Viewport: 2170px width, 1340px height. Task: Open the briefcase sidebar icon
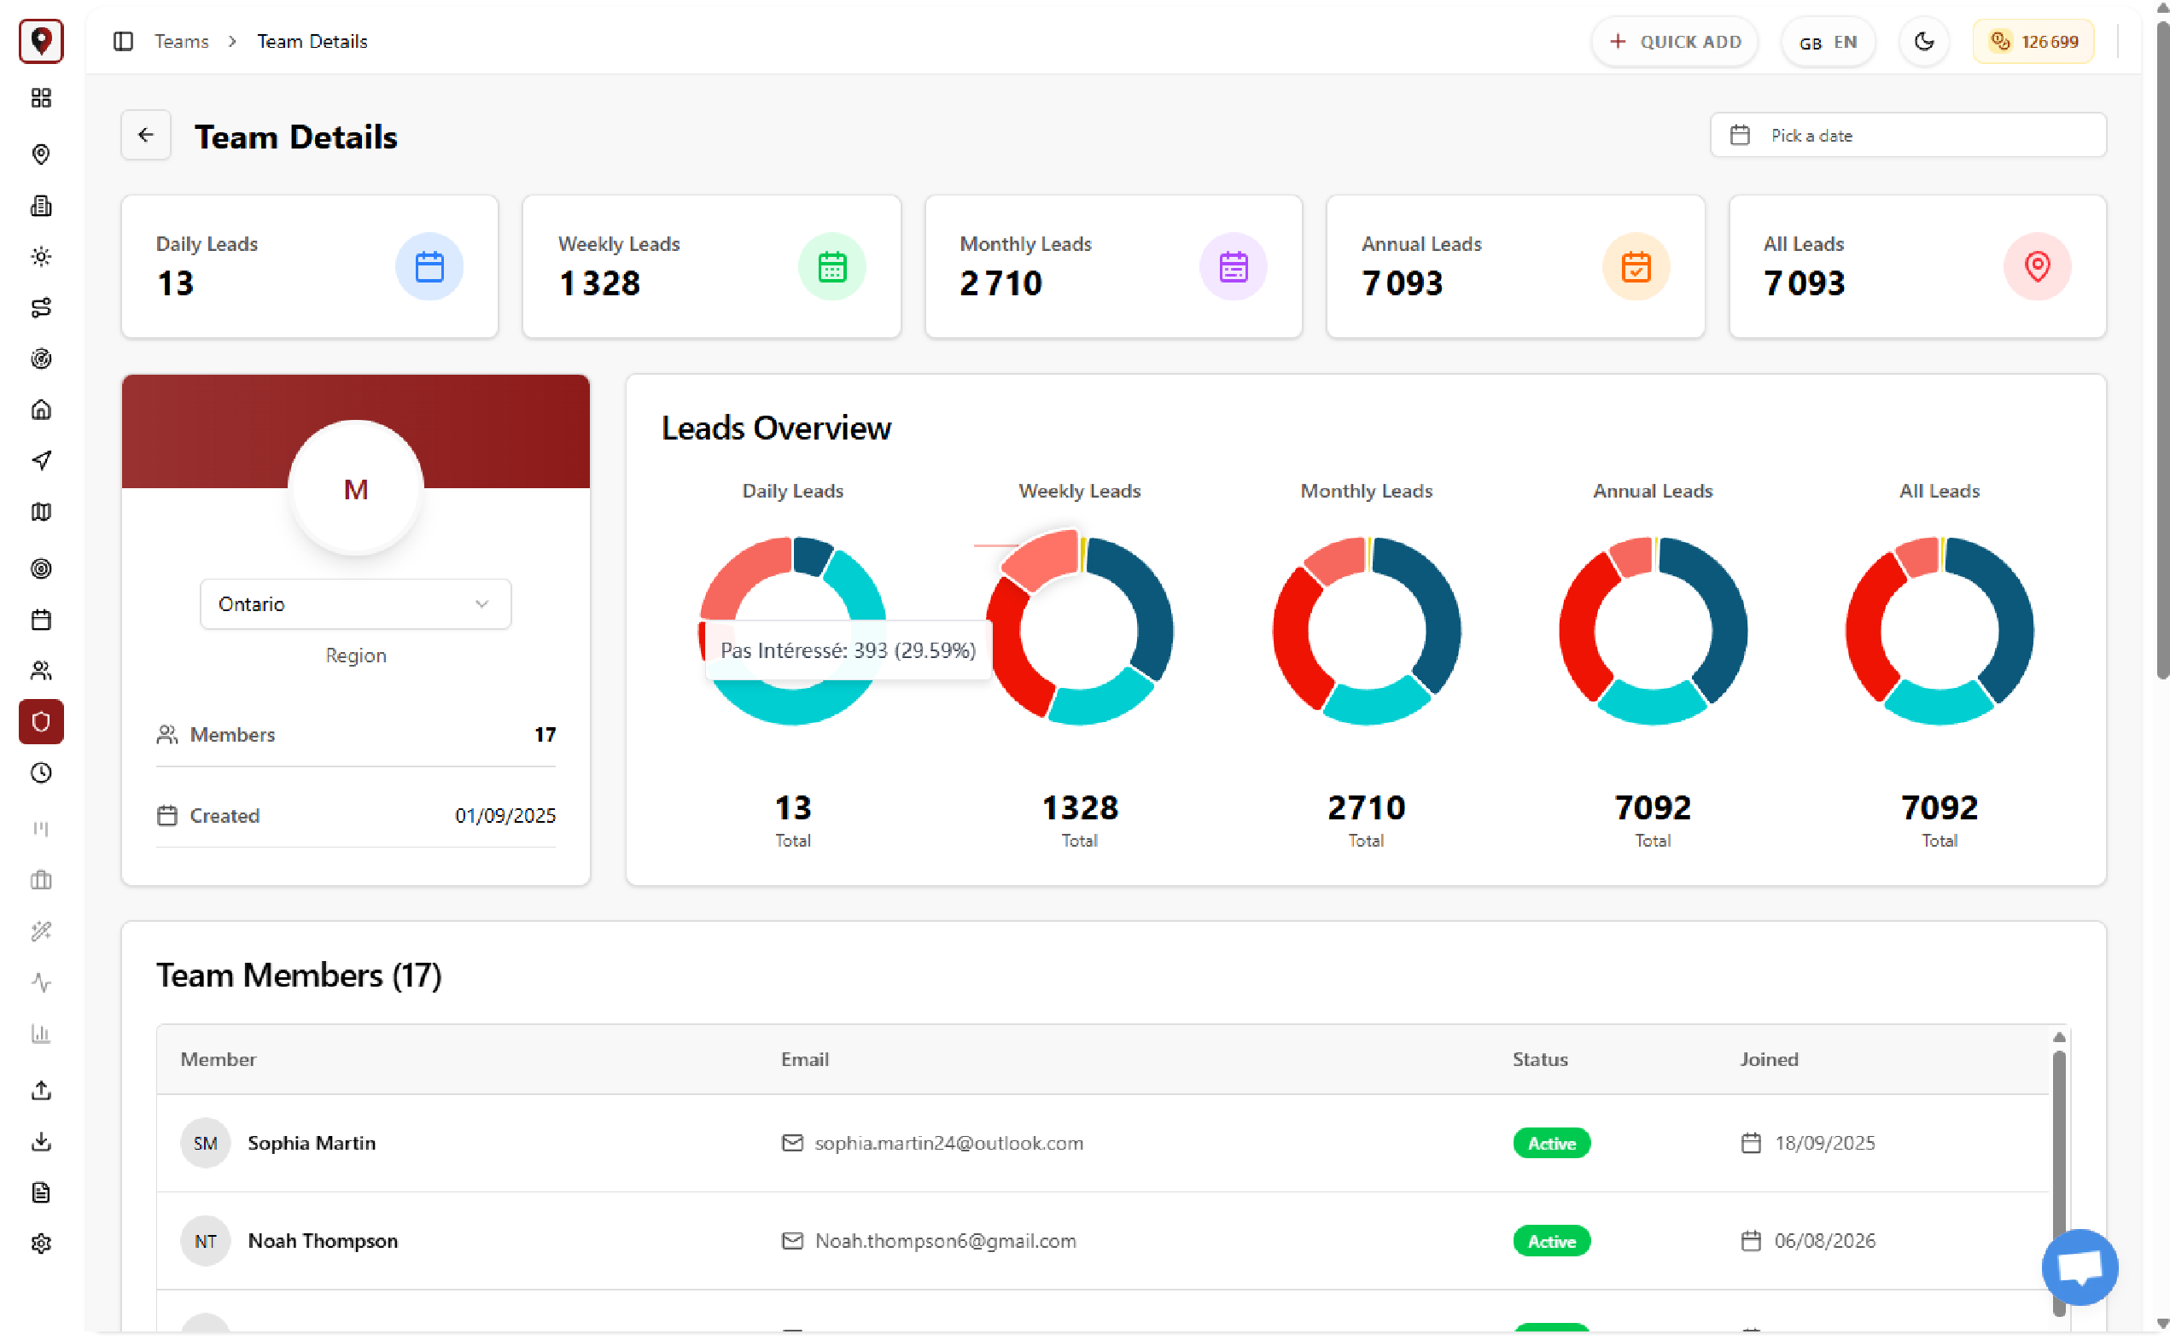point(41,880)
